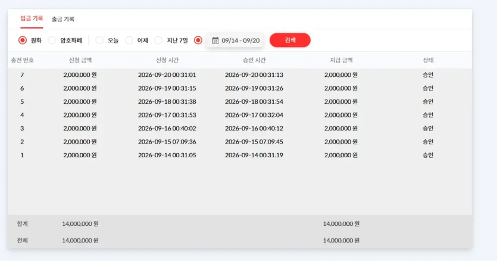497x261 pixels.
Task: Click approval time 2026-09-20 00:31:13
Action: point(254,75)
